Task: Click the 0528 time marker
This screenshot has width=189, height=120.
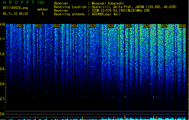Action: pyautogui.click(x=146, y=26)
